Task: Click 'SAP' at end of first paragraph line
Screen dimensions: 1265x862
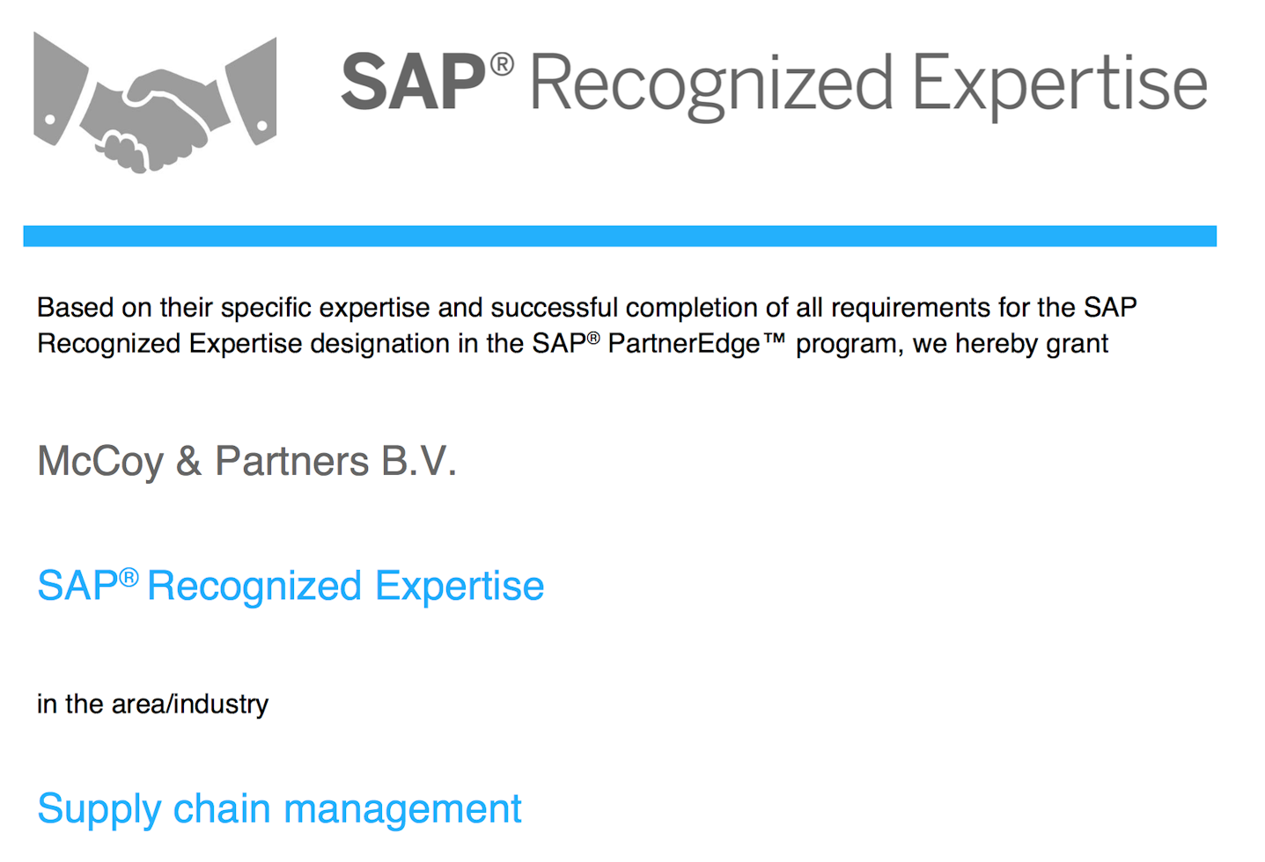Action: click(x=1110, y=307)
